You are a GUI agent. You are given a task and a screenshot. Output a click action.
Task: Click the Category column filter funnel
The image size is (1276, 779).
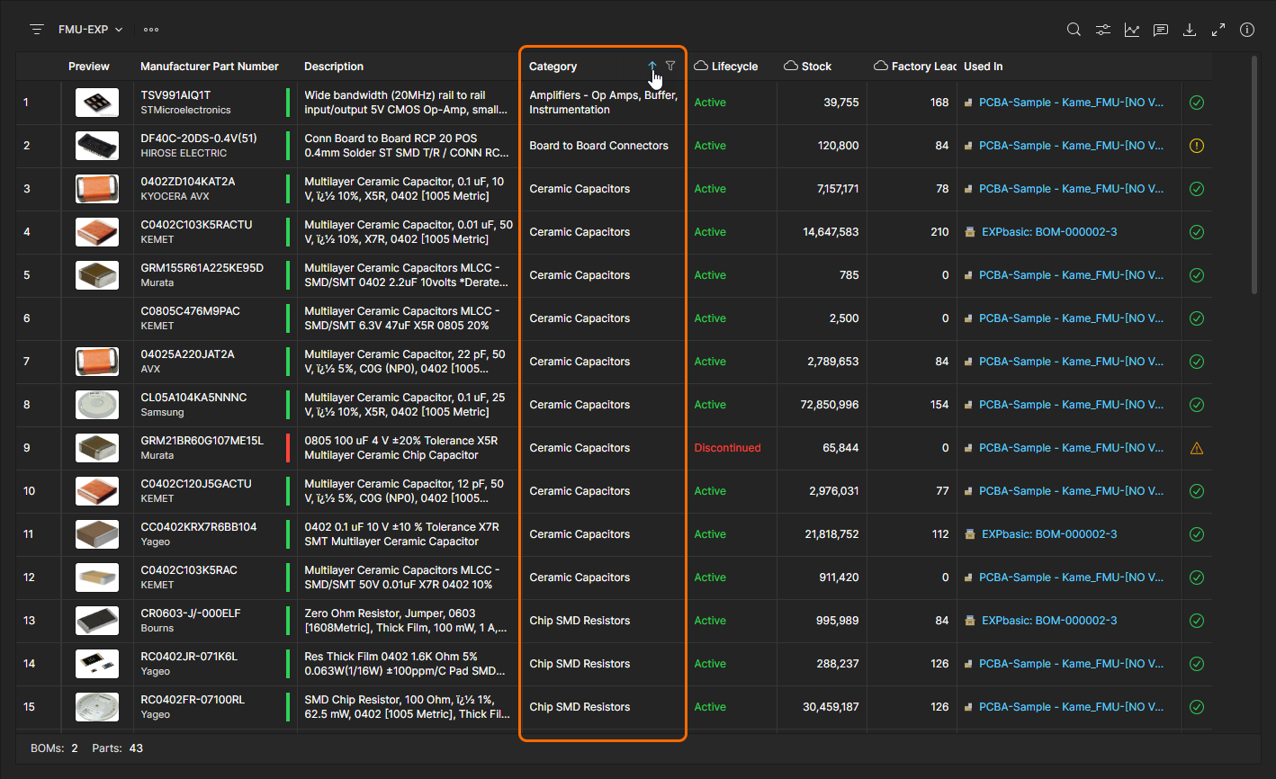click(x=670, y=66)
